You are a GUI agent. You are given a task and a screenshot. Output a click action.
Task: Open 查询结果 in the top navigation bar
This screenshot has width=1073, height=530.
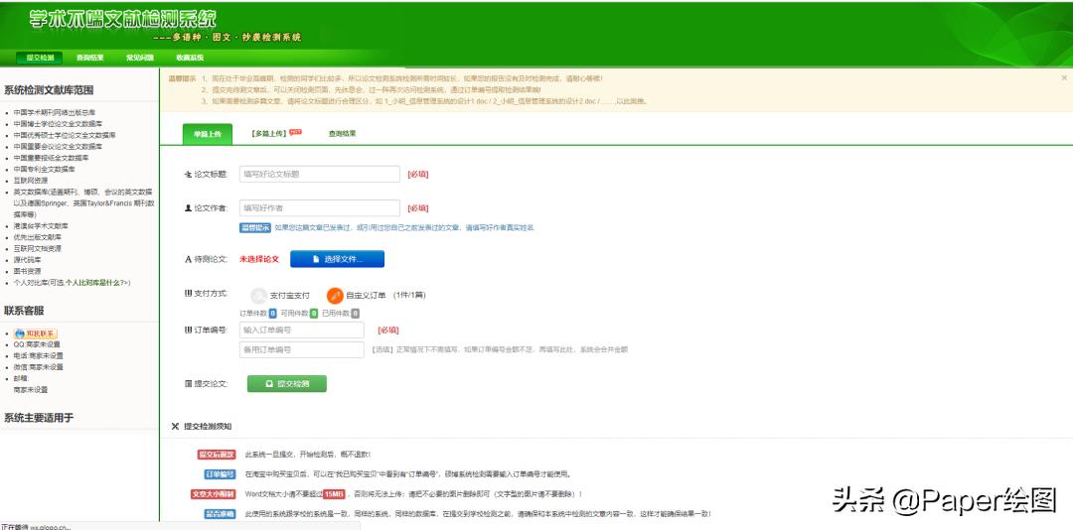(89, 58)
